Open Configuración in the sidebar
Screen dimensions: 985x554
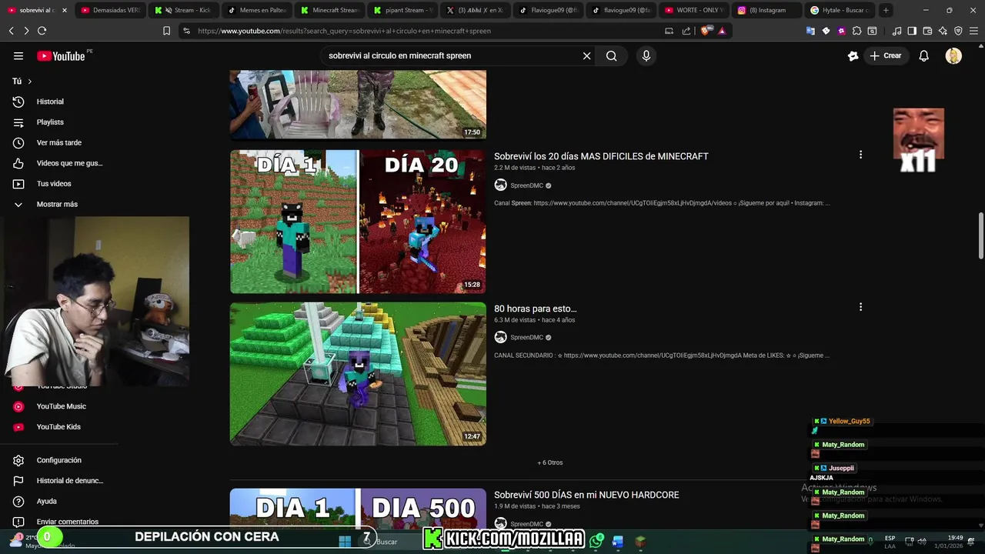pos(59,460)
